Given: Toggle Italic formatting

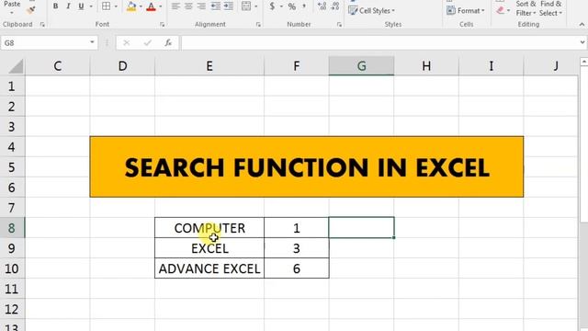Looking at the screenshot, I should click(x=68, y=6).
